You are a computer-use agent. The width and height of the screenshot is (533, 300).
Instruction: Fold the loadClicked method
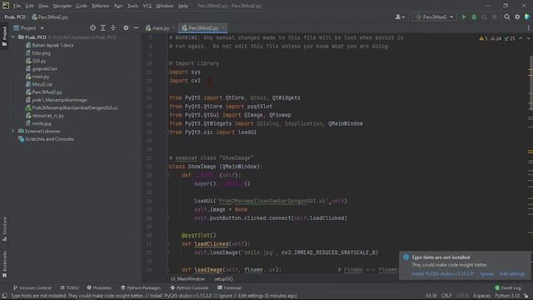tap(167, 244)
